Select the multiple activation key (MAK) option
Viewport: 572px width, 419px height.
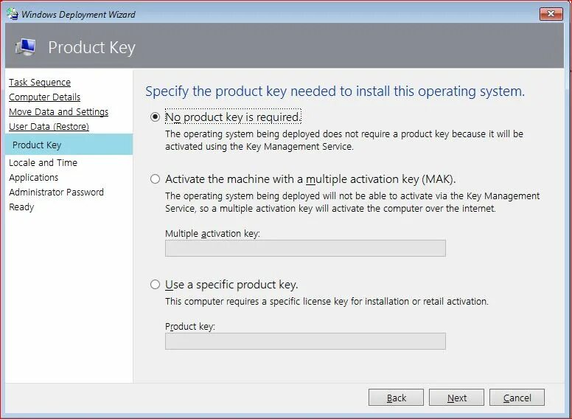coord(155,179)
